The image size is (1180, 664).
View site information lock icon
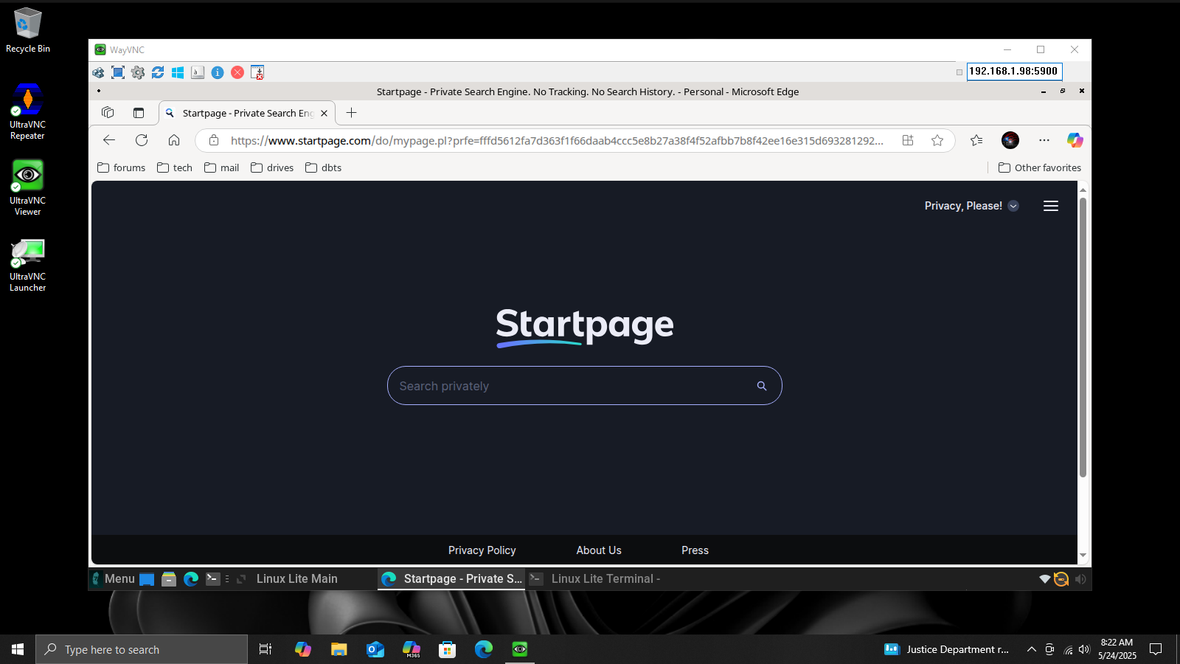pyautogui.click(x=214, y=140)
